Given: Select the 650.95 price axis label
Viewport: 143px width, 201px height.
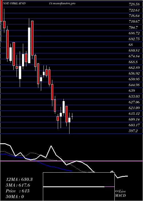Looking at the screenshot, I should [134, 79].
